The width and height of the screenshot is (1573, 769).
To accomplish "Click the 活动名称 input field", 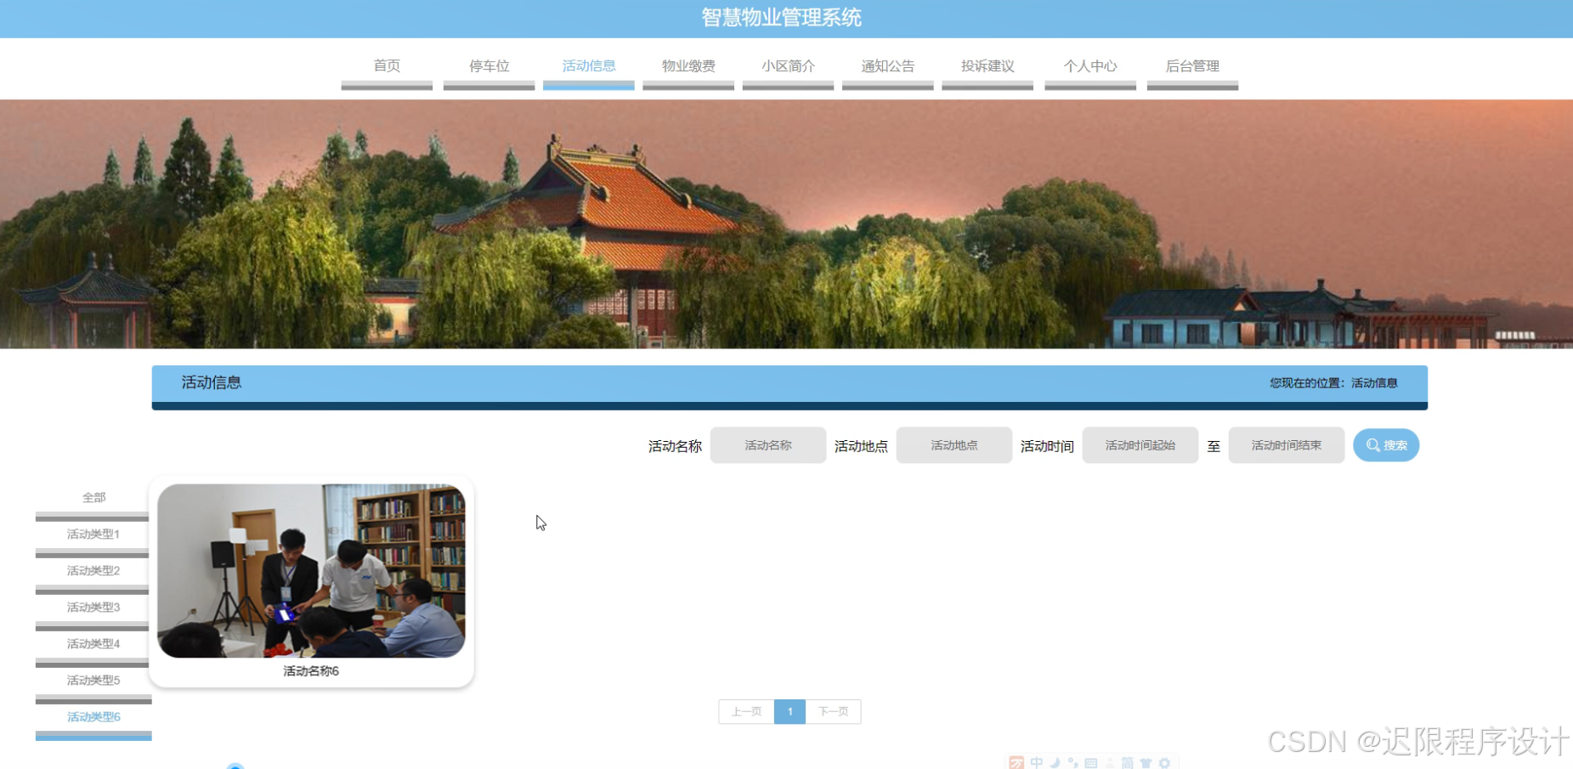I will pos(767,444).
